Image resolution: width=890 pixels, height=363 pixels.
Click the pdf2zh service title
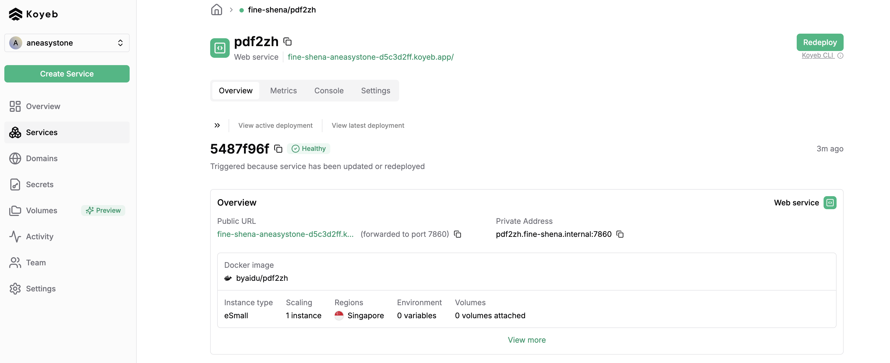(256, 42)
